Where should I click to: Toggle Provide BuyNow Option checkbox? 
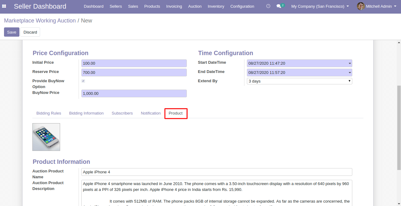83,81
